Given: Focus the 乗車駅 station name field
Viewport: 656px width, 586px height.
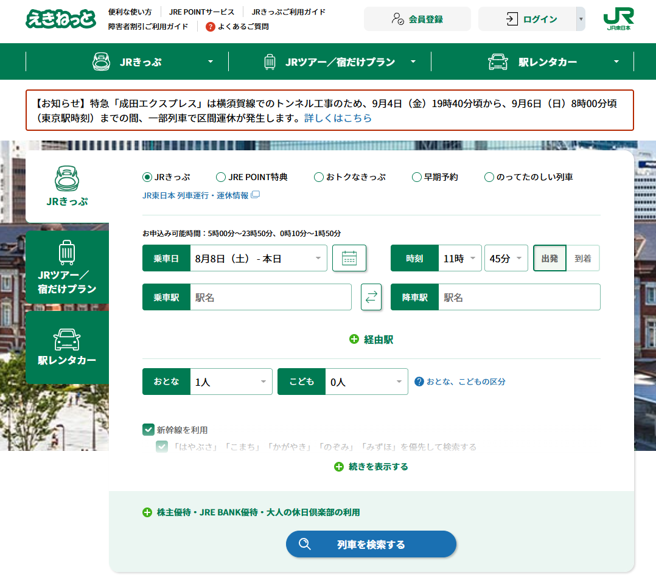Looking at the screenshot, I should [x=271, y=297].
